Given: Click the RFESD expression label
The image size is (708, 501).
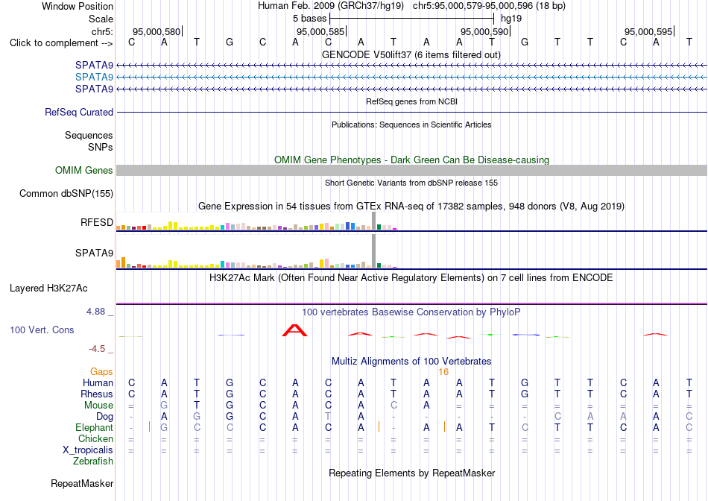Looking at the screenshot, I should click(97, 222).
